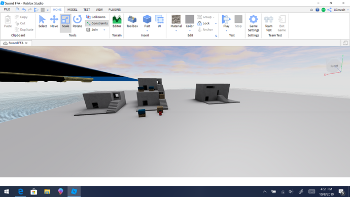This screenshot has height=197, width=350.
Task: Toggle Collisions option
Action: click(96, 17)
